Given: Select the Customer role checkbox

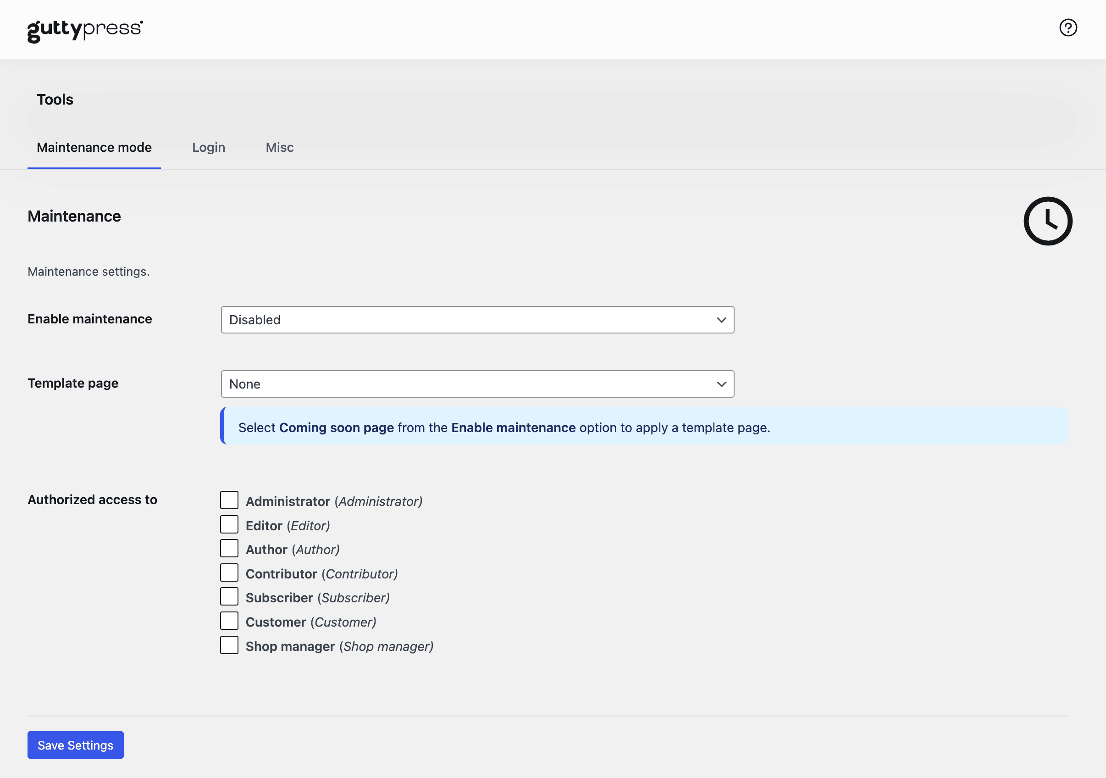Looking at the screenshot, I should click(229, 621).
